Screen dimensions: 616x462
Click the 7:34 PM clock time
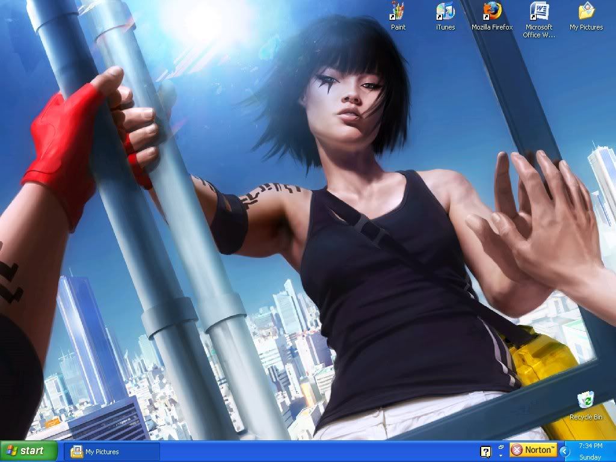tap(590, 446)
